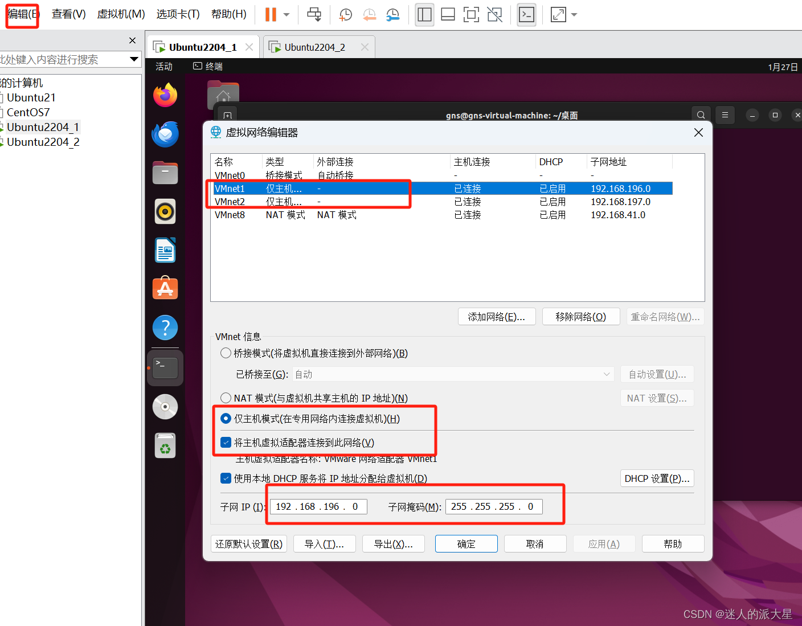The height and width of the screenshot is (626, 802).
Task: Toggle the thumbnail bar view icon
Action: [448, 15]
